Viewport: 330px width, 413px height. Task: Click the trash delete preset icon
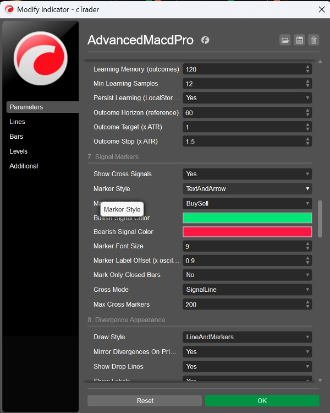313,40
